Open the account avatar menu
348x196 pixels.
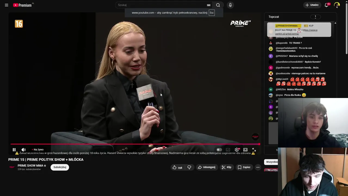pyautogui.click(x=337, y=5)
